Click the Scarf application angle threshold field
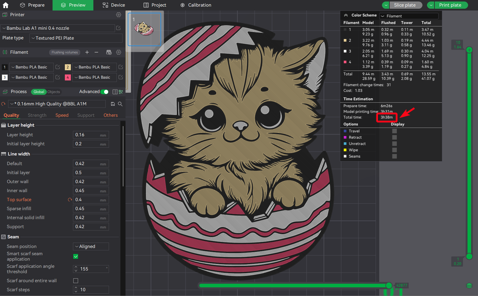 [91, 269]
